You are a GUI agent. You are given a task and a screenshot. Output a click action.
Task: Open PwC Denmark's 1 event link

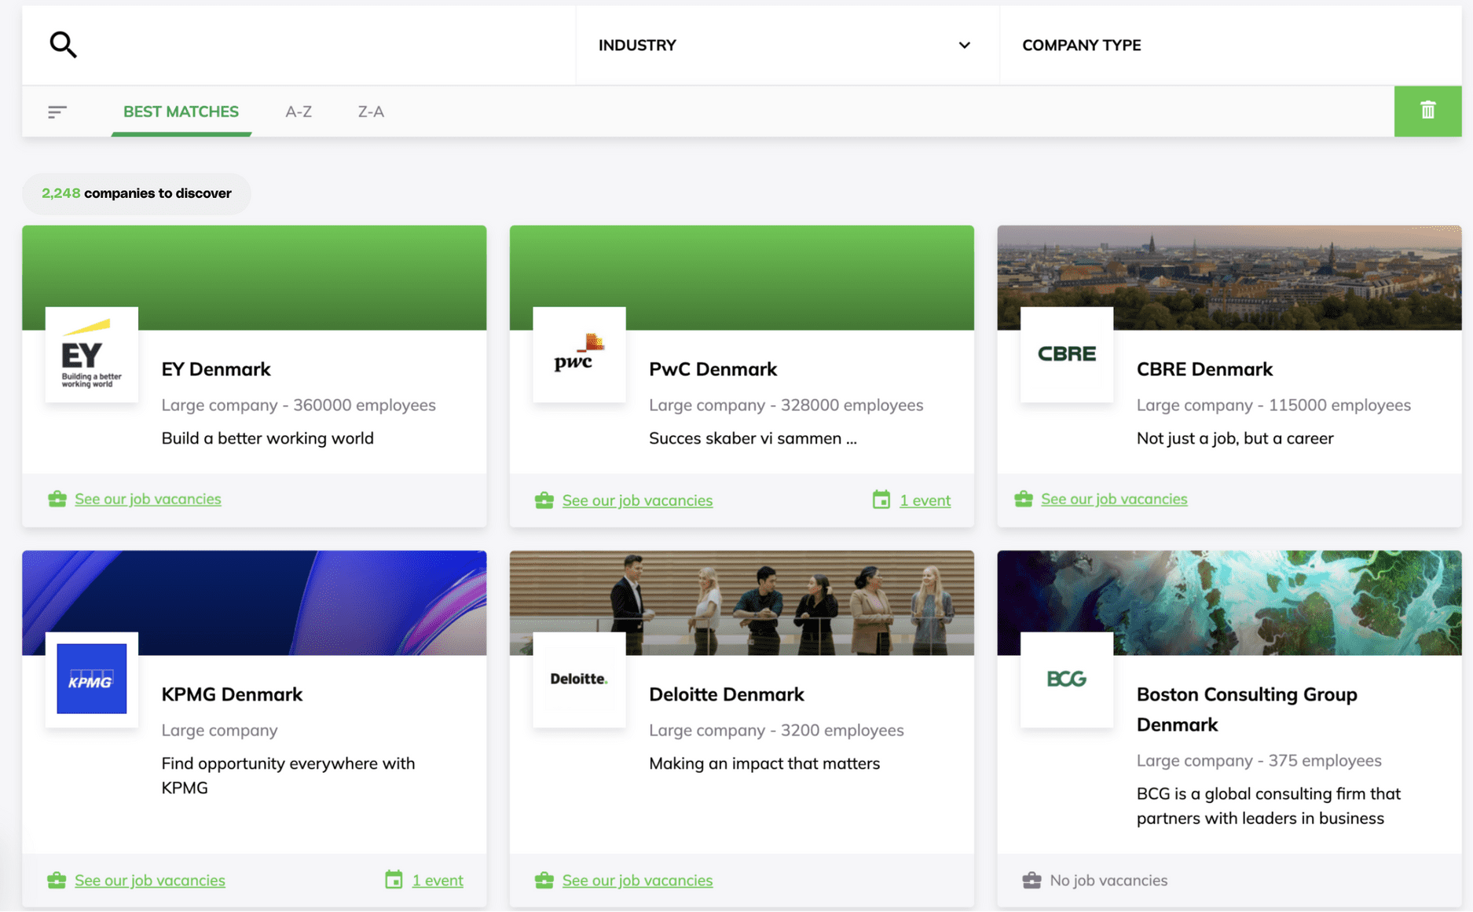click(x=925, y=500)
